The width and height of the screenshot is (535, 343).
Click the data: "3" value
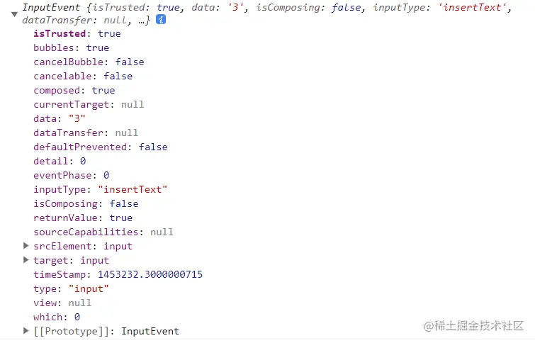click(x=77, y=119)
